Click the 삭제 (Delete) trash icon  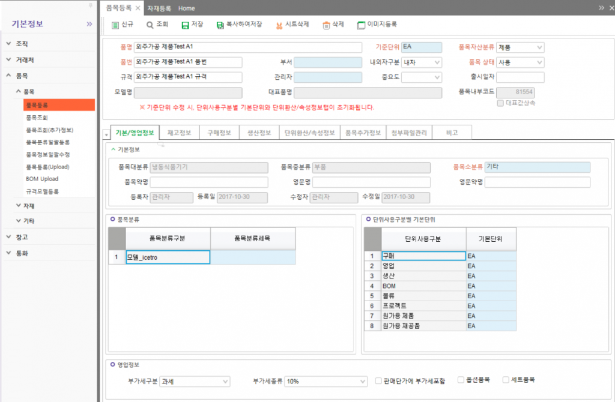click(x=326, y=25)
